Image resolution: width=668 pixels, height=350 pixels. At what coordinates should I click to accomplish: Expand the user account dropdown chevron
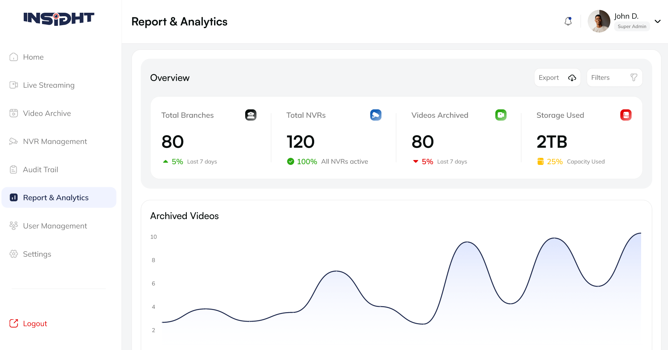pos(657,21)
